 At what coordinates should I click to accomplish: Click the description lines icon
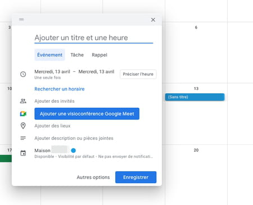[23, 138]
